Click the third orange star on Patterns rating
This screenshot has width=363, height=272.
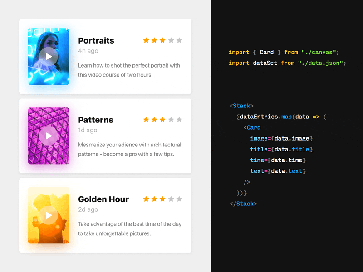click(162, 120)
